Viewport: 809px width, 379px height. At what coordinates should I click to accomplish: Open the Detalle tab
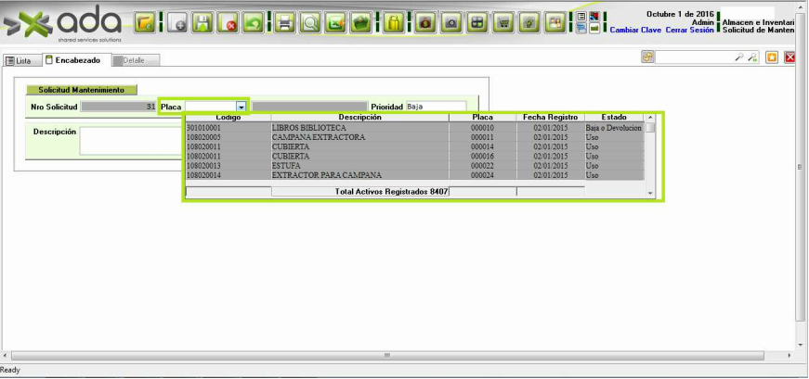click(x=136, y=60)
